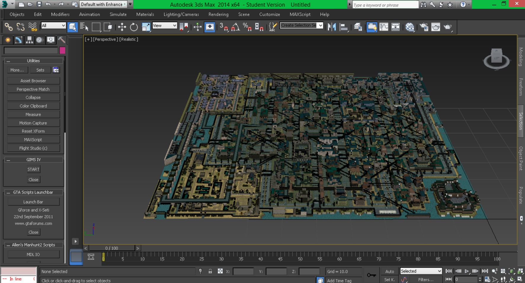Open the Lighting/Cameras menu
The height and width of the screenshot is (283, 525).
(181, 14)
